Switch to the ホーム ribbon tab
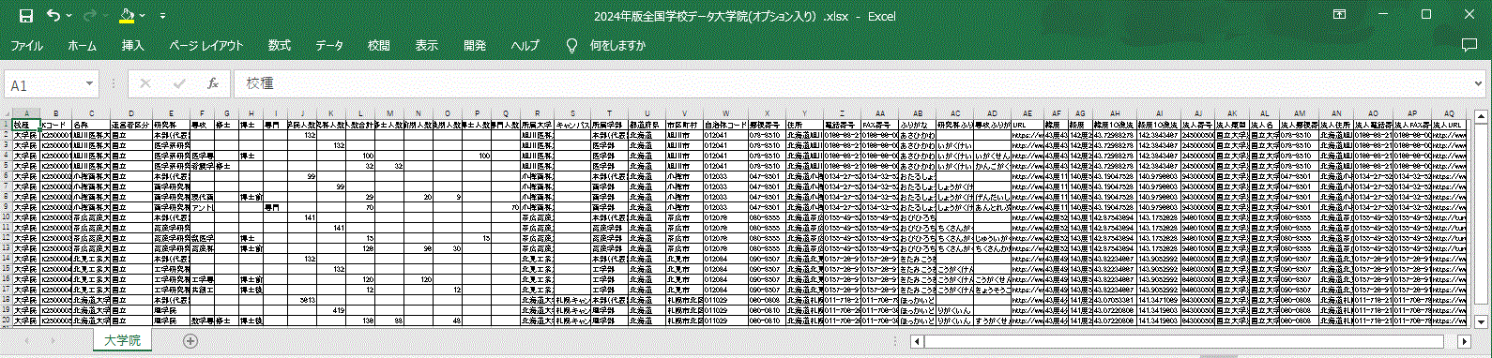 point(82,45)
